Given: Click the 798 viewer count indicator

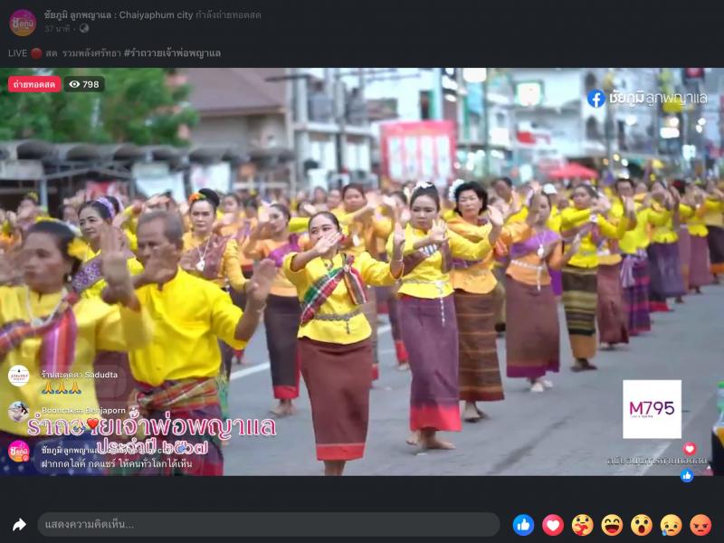Looking at the screenshot, I should 83,84.
